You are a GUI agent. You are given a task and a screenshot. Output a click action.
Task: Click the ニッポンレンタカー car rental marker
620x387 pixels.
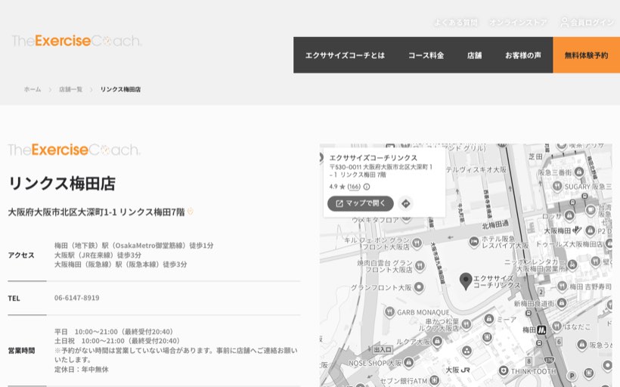(x=572, y=264)
